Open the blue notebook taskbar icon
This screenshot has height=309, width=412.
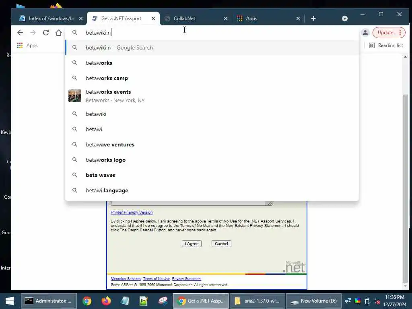(x=125, y=301)
